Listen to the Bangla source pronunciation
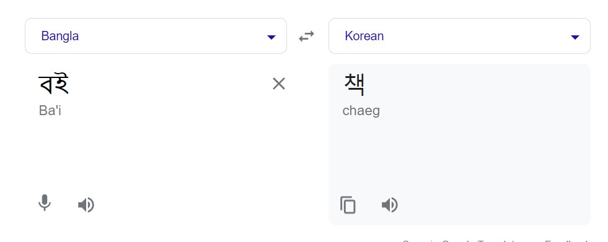 click(x=86, y=205)
